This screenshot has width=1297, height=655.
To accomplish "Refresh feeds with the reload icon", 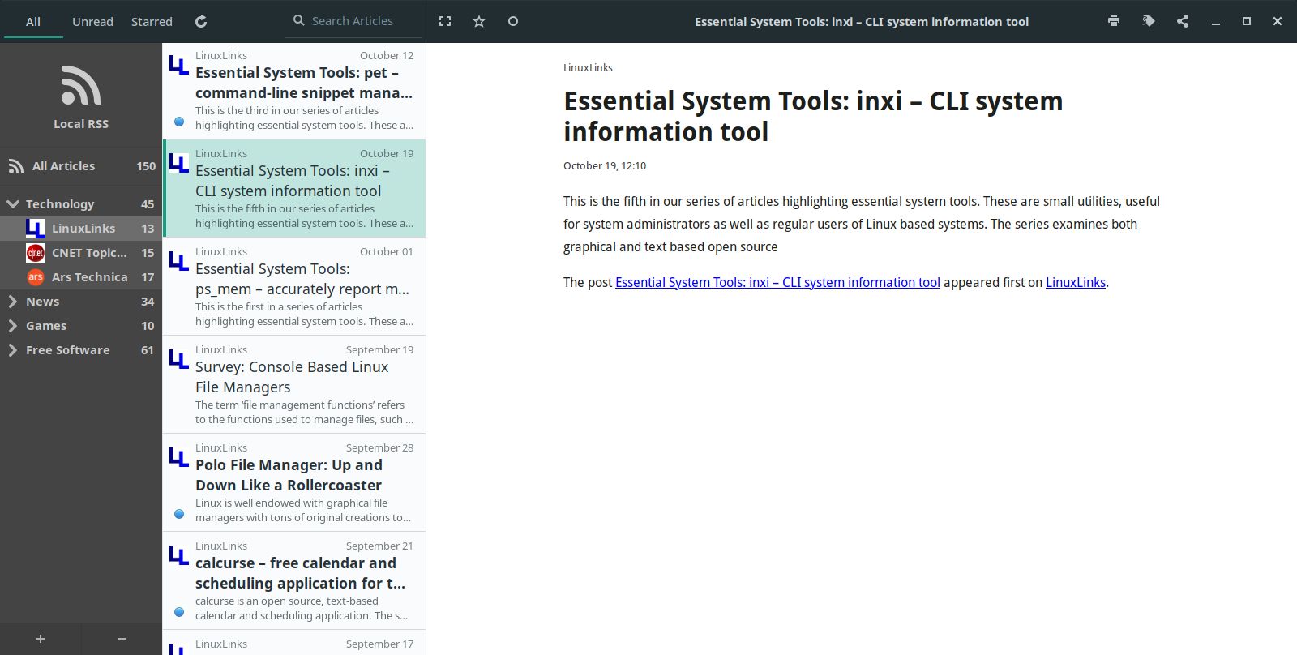I will [x=201, y=21].
